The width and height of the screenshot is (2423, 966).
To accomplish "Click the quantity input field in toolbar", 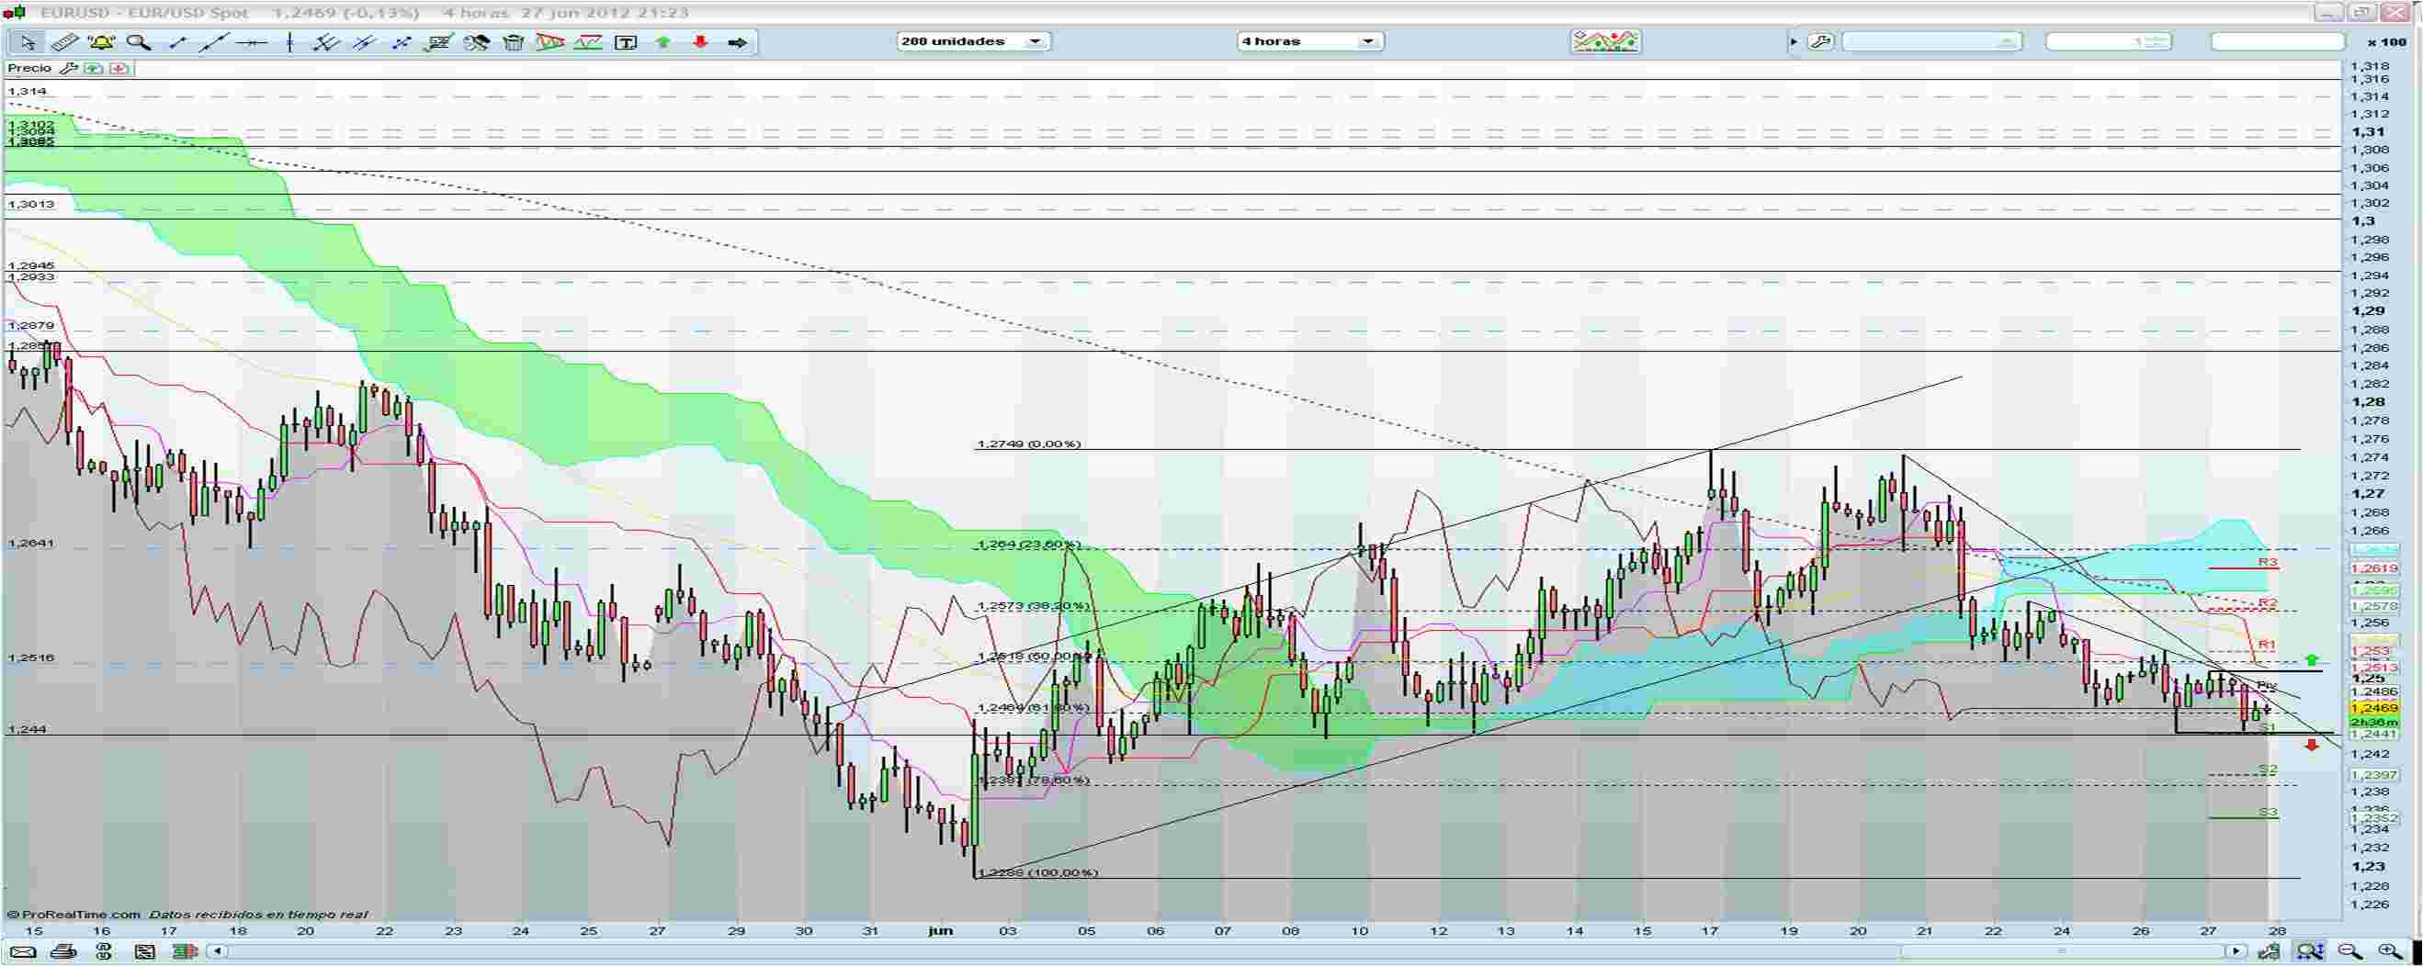I will [x=2108, y=41].
